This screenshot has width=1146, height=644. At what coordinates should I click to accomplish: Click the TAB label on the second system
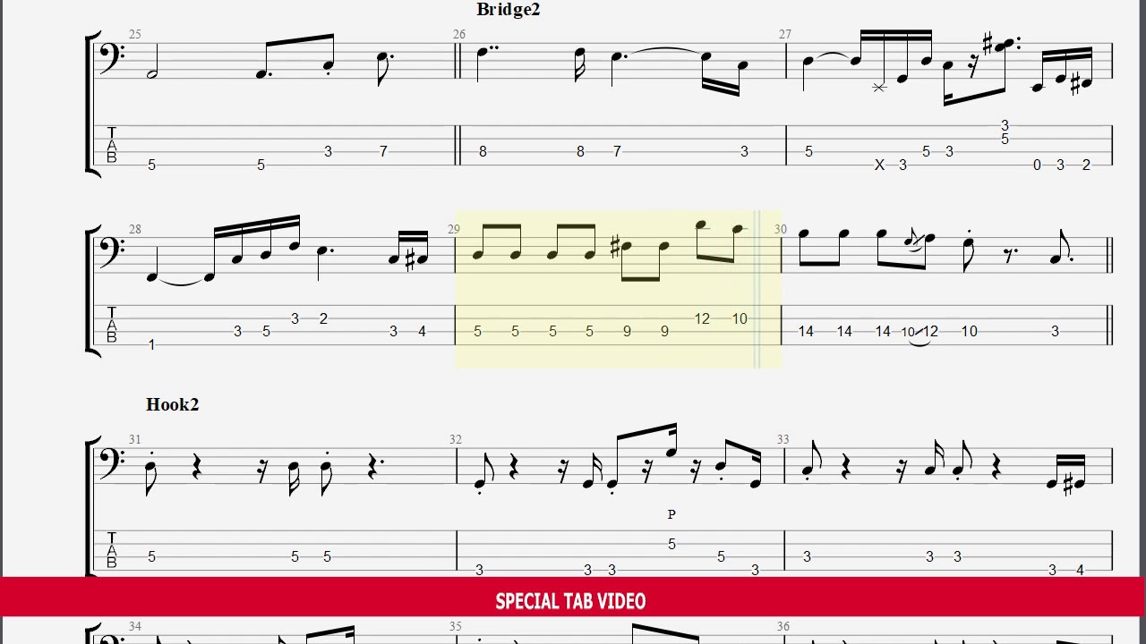pyautogui.click(x=112, y=326)
